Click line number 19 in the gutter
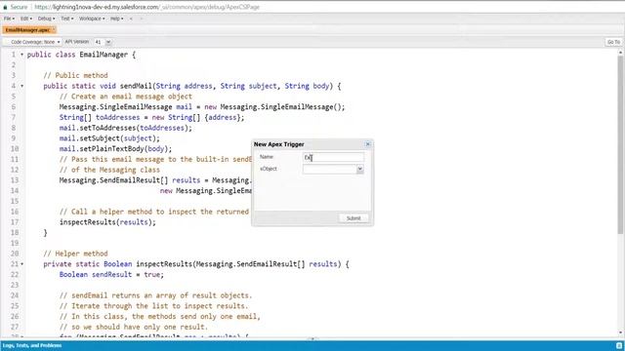This screenshot has width=625, height=351. 15,243
